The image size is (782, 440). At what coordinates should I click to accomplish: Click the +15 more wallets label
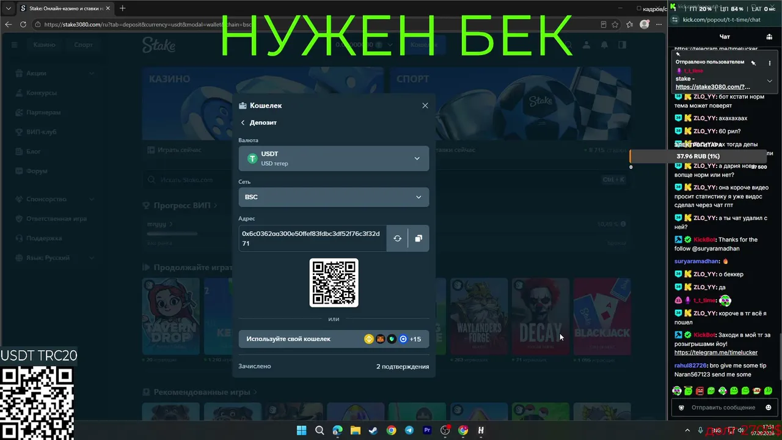click(x=415, y=339)
